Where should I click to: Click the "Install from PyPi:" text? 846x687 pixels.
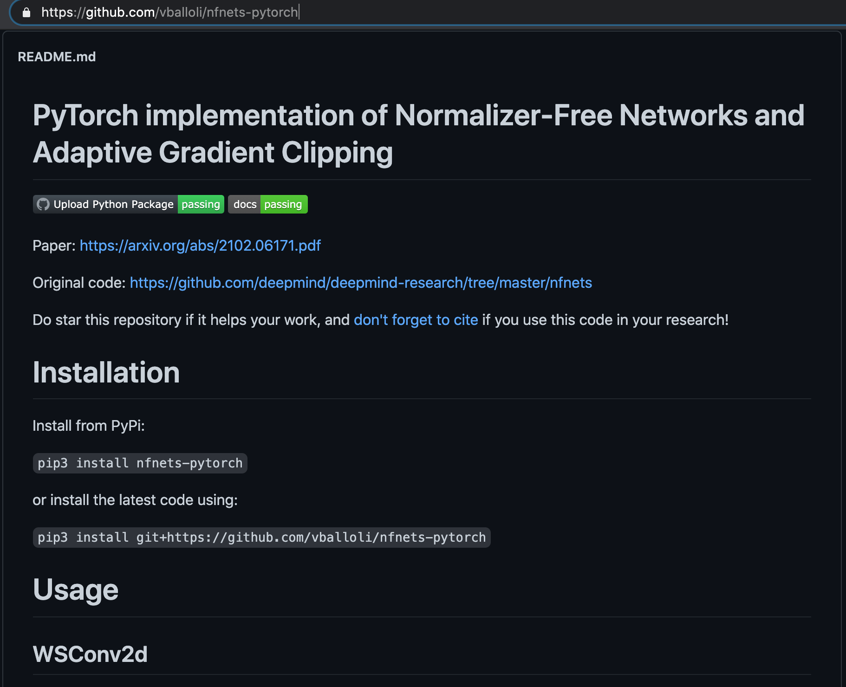[89, 426]
